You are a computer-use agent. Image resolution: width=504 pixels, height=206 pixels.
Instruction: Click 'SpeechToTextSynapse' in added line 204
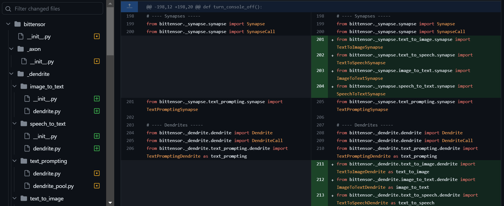361,94
